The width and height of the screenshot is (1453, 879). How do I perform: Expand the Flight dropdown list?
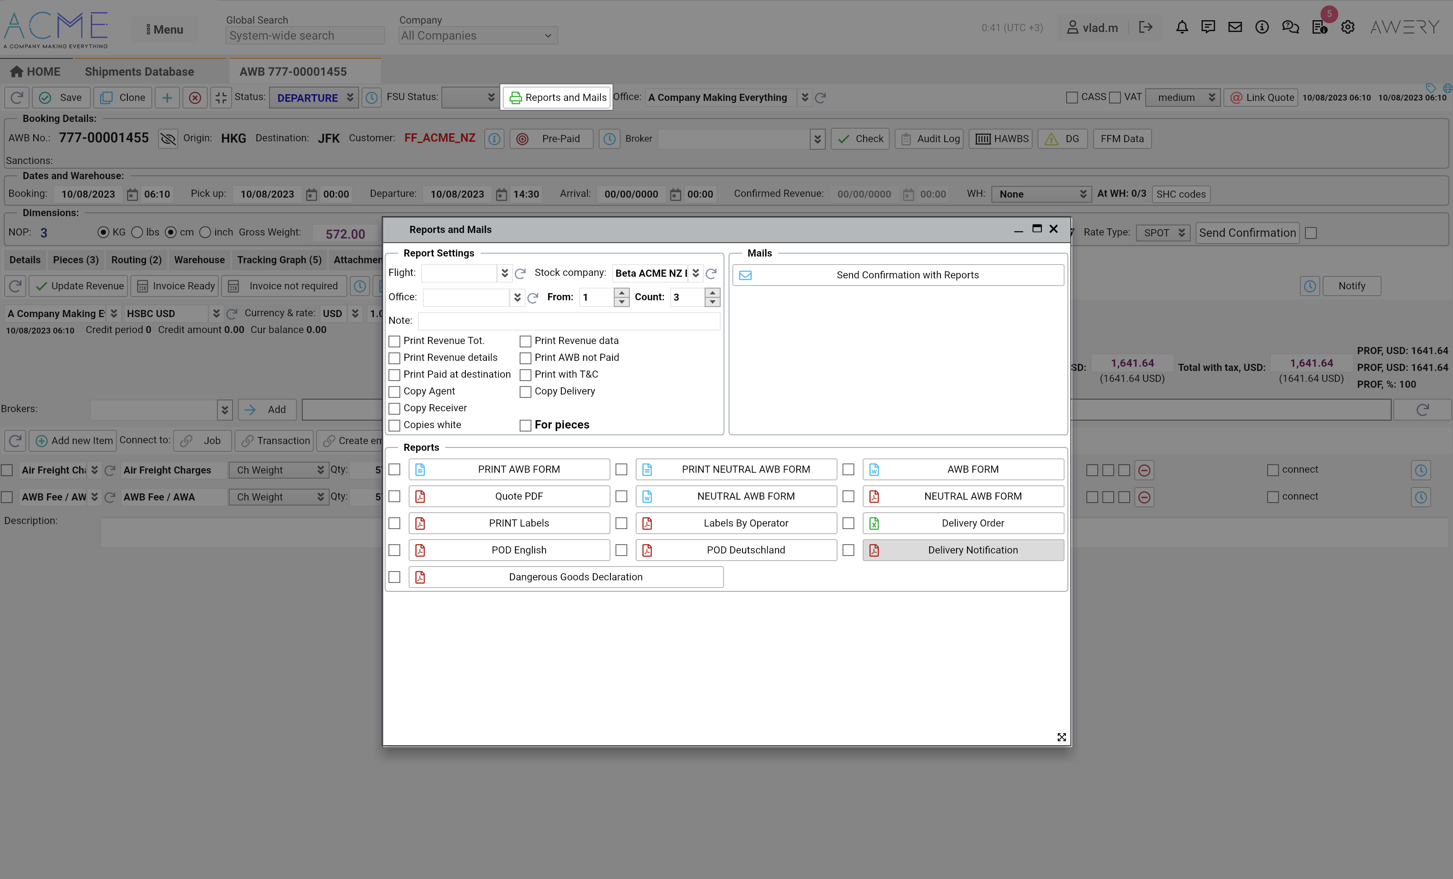(505, 273)
